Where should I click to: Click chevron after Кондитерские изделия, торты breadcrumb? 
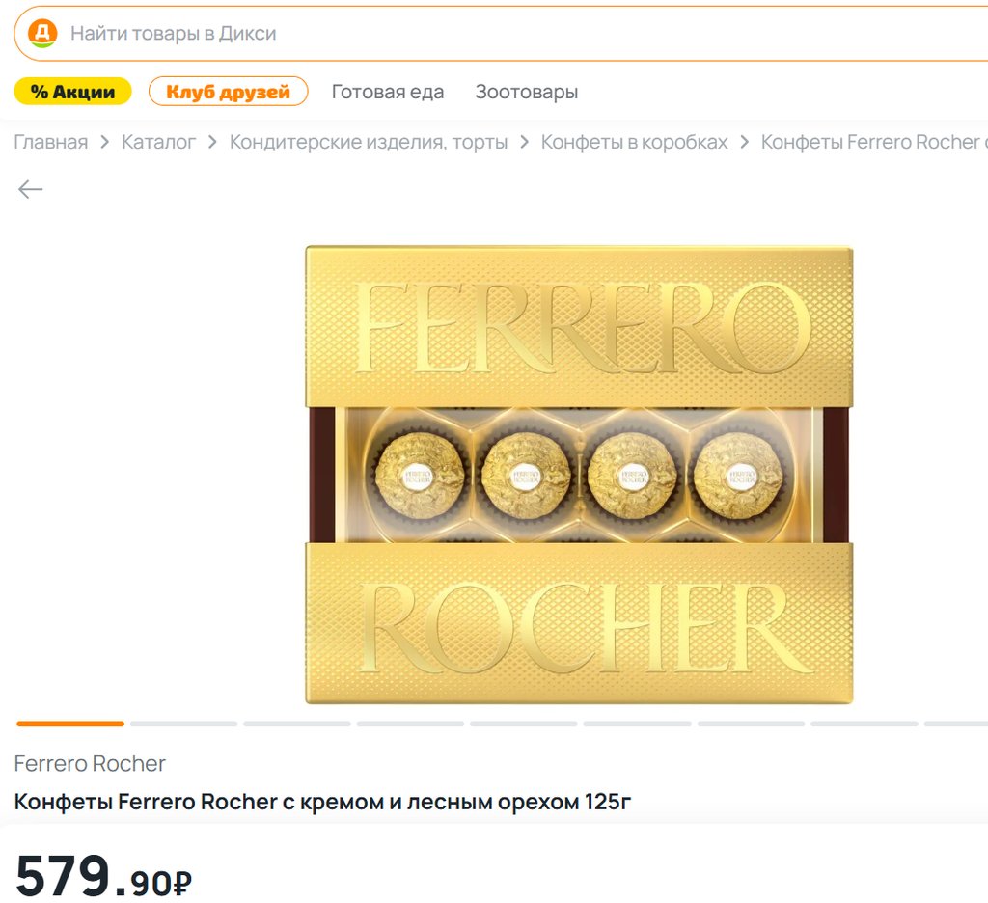point(524,142)
